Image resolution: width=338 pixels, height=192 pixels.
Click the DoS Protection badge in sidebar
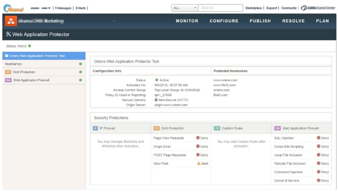pyautogui.click(x=8, y=72)
